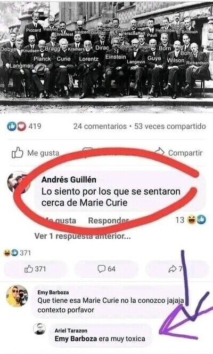Open Ariel Tarazon's profile avatar

[x=39, y=329]
